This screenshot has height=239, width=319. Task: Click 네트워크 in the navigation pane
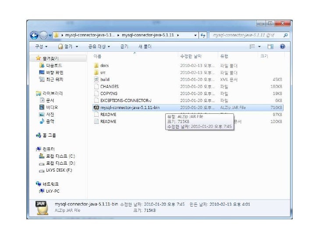tap(50, 184)
